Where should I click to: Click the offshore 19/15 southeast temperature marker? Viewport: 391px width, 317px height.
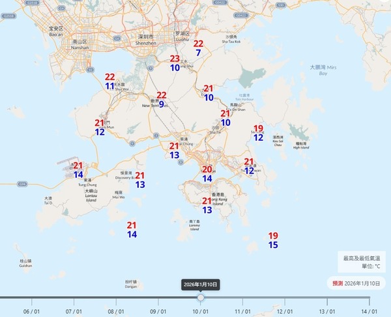(273, 240)
